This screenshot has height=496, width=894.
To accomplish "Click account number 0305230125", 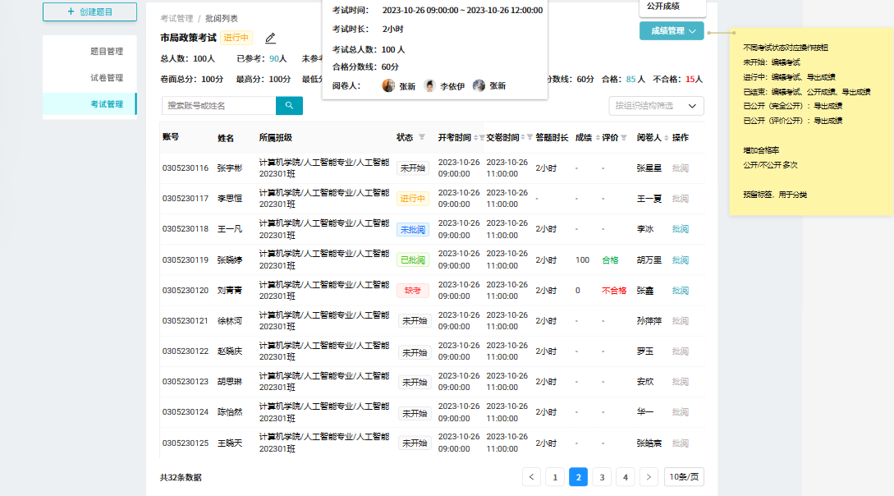I will [x=186, y=443].
